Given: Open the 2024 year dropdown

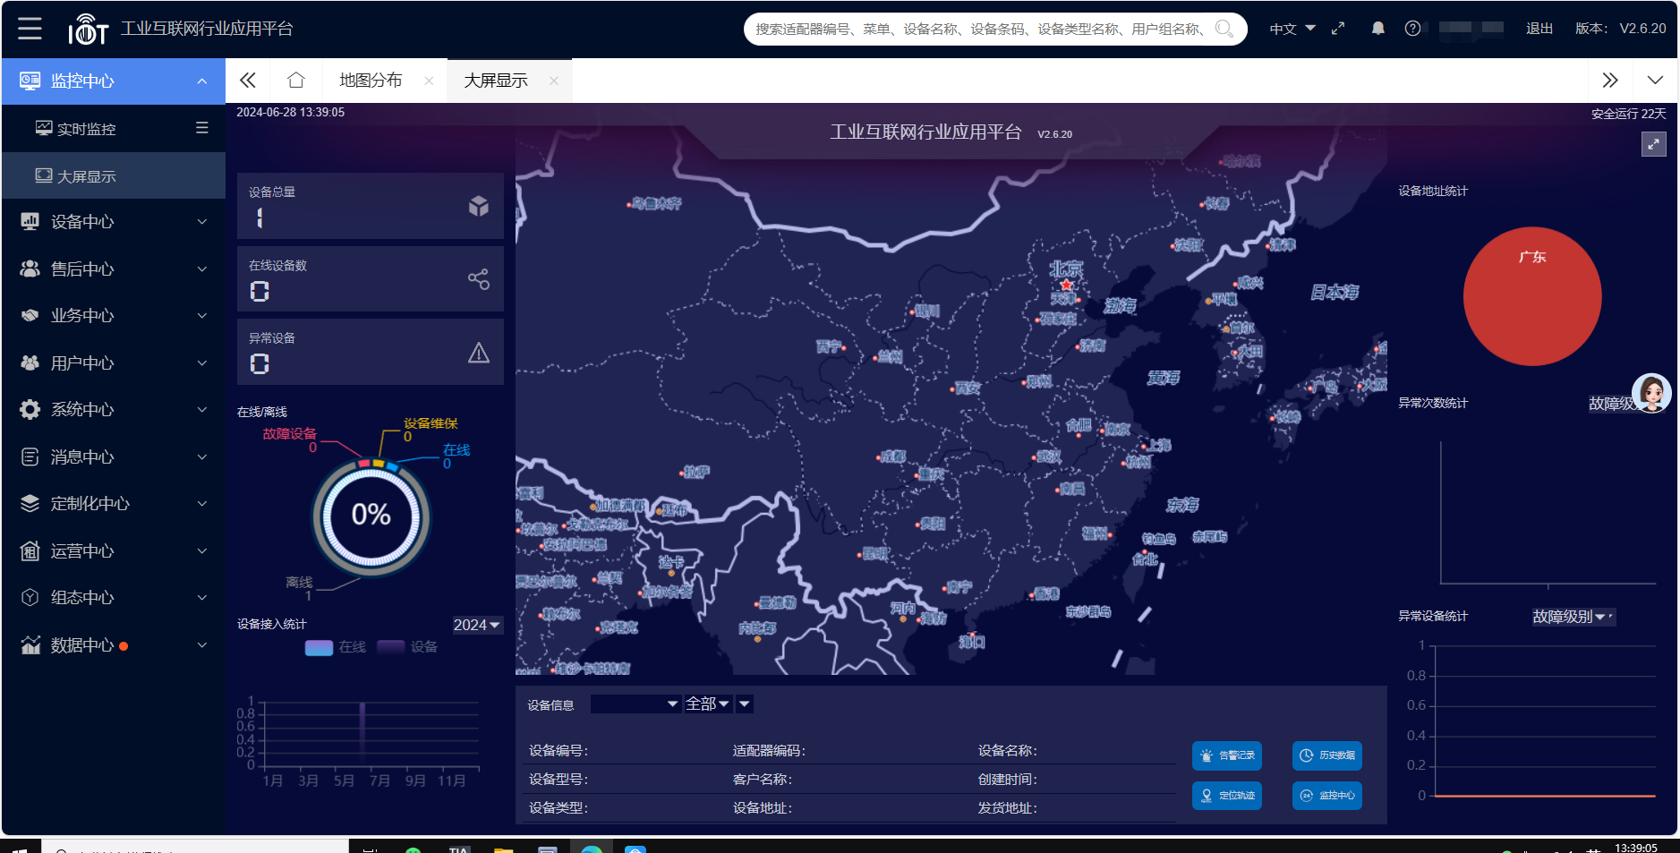Looking at the screenshot, I should coord(477,625).
